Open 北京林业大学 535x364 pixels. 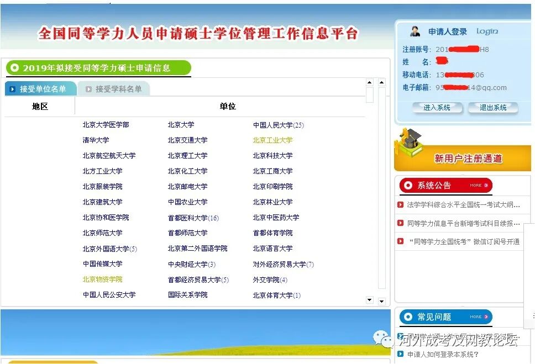tap(272, 202)
